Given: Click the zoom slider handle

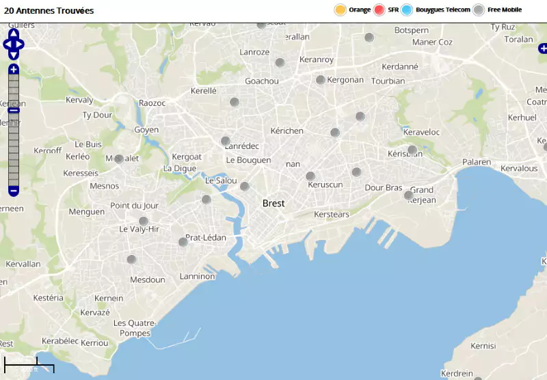Looking at the screenshot, I should point(13,110).
